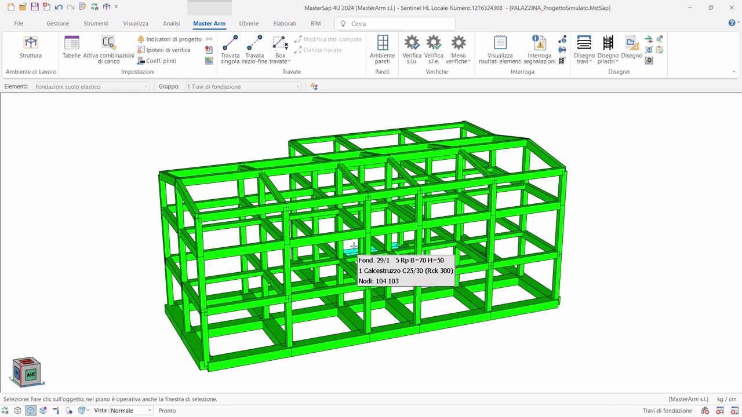This screenshot has width=742, height=417.
Task: Customize the quick access toolbar
Action: click(116, 7)
